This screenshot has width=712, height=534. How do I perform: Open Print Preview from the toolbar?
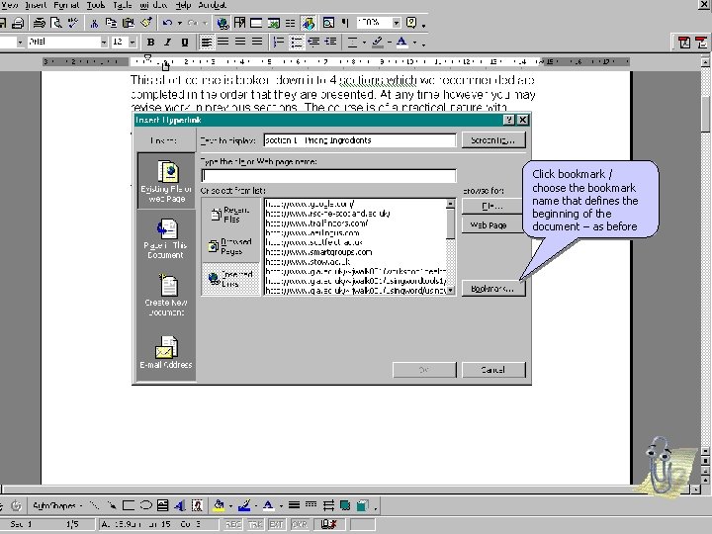(x=56, y=22)
